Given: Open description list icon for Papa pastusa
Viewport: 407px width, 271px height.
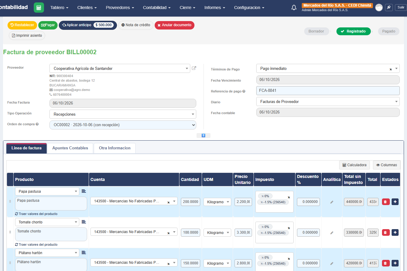Looking at the screenshot, I should click(84, 191).
